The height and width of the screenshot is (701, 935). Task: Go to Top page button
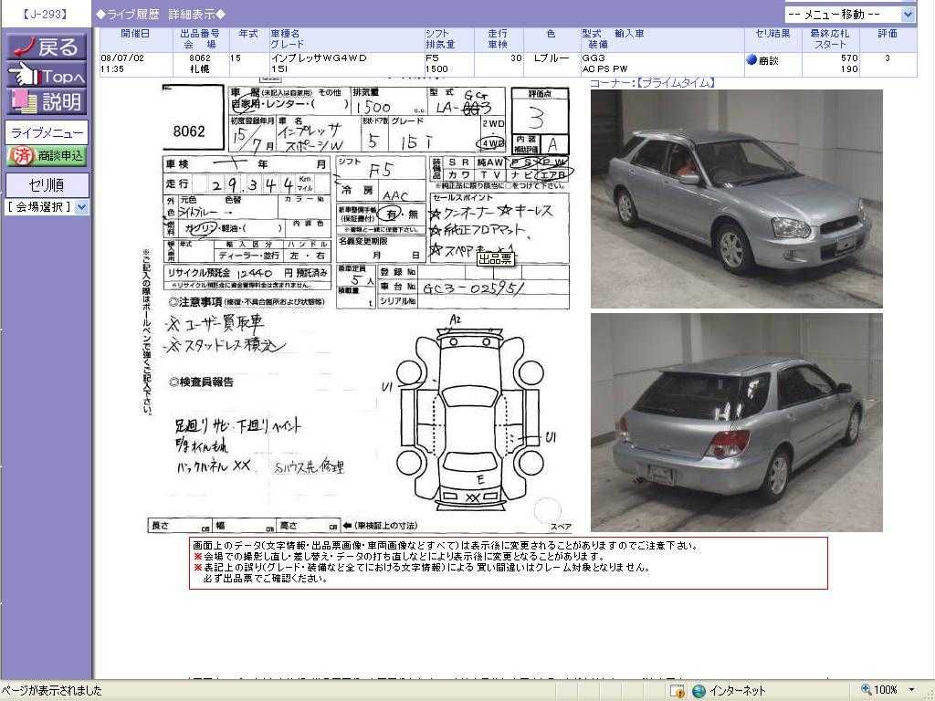[47, 75]
